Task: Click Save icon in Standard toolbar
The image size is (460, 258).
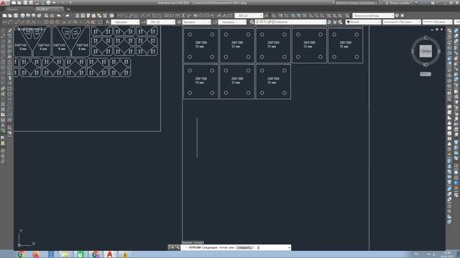Action: tap(16, 16)
